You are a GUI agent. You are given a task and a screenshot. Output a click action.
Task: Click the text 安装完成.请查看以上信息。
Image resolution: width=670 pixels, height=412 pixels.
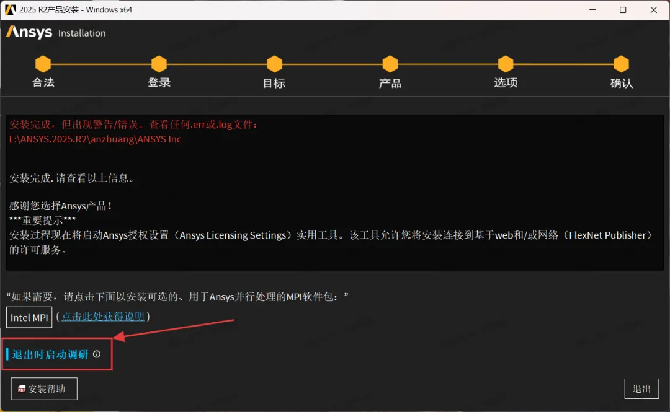pyautogui.click(x=72, y=178)
